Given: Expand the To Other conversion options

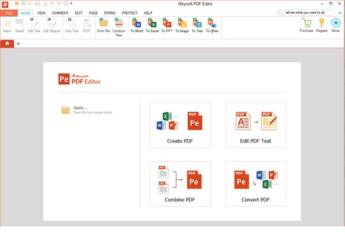Looking at the screenshot, I should tap(212, 26).
